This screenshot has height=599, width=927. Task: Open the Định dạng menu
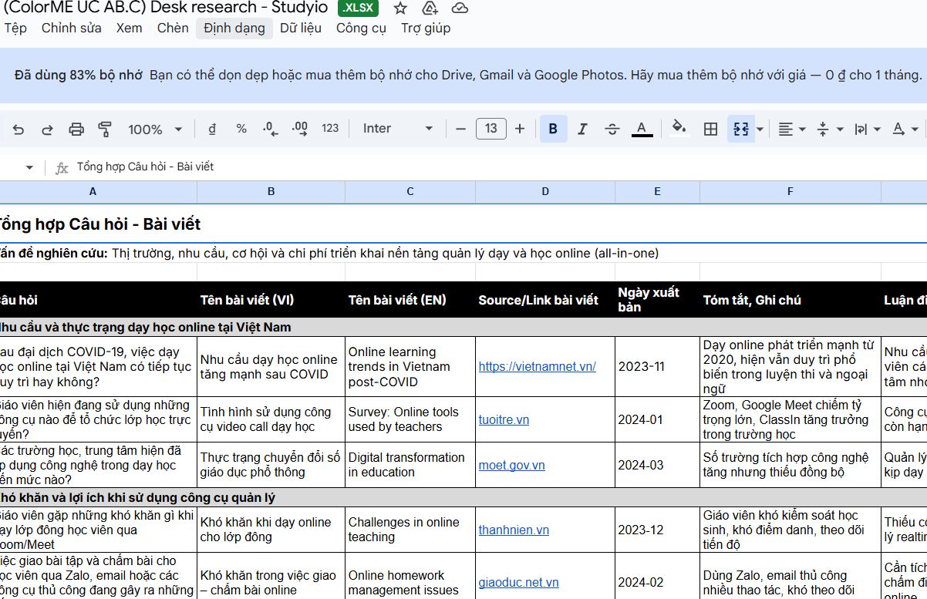tap(234, 28)
